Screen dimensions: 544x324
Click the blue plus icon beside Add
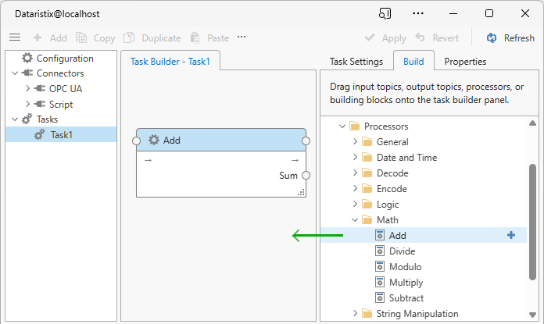coord(511,235)
